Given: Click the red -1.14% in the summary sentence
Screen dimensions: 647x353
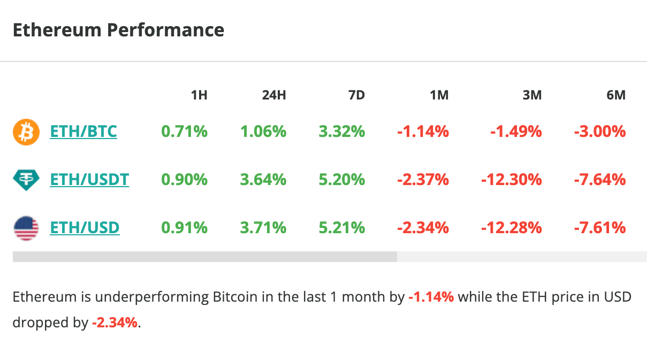Looking at the screenshot, I should point(431,297).
